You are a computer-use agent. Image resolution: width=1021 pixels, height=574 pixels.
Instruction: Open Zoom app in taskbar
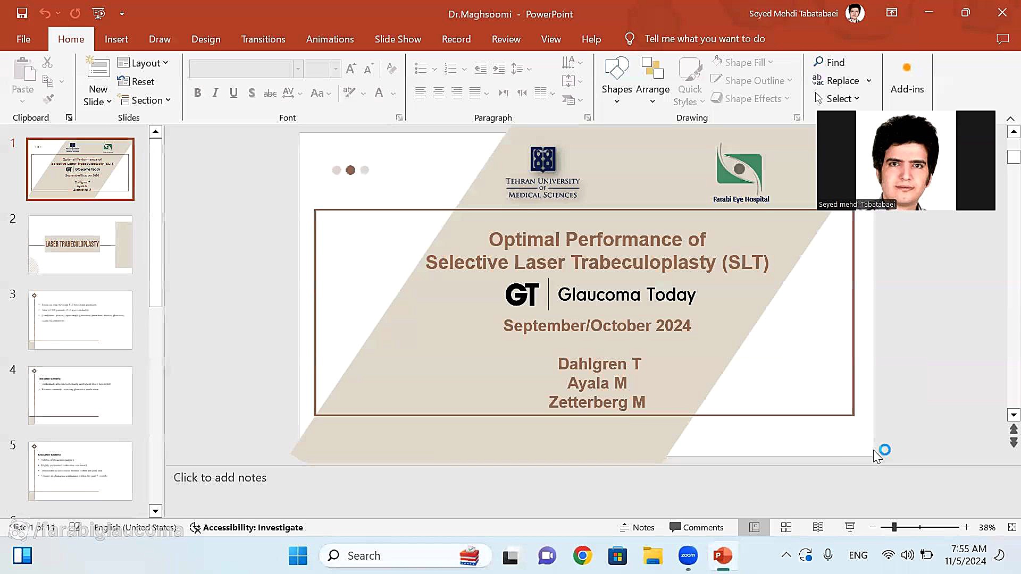pos(688,556)
